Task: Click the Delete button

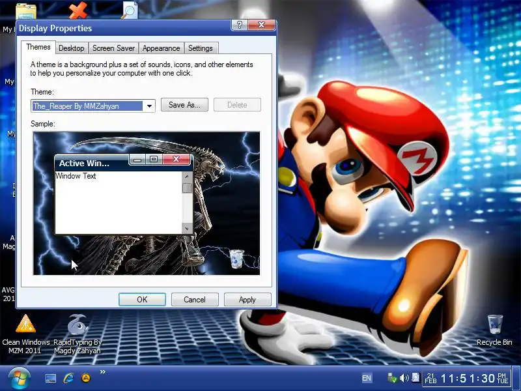Action: (x=237, y=105)
